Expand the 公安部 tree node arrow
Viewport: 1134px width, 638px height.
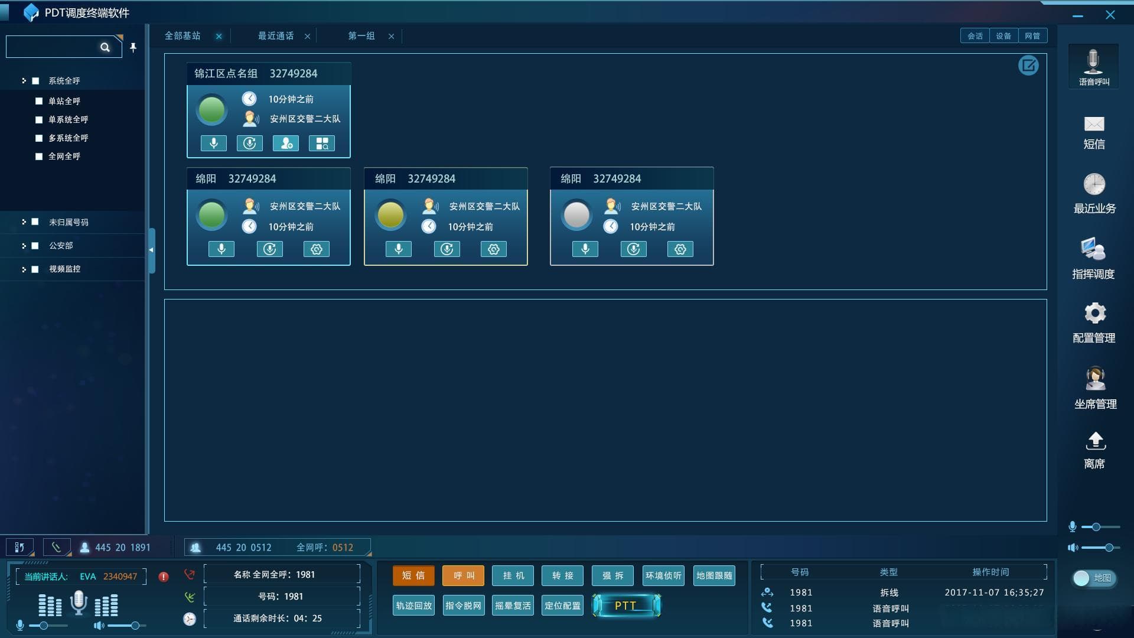point(24,246)
